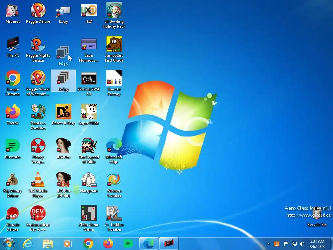
Task: Select the HxD hex editor icon
Action: [x=88, y=13]
